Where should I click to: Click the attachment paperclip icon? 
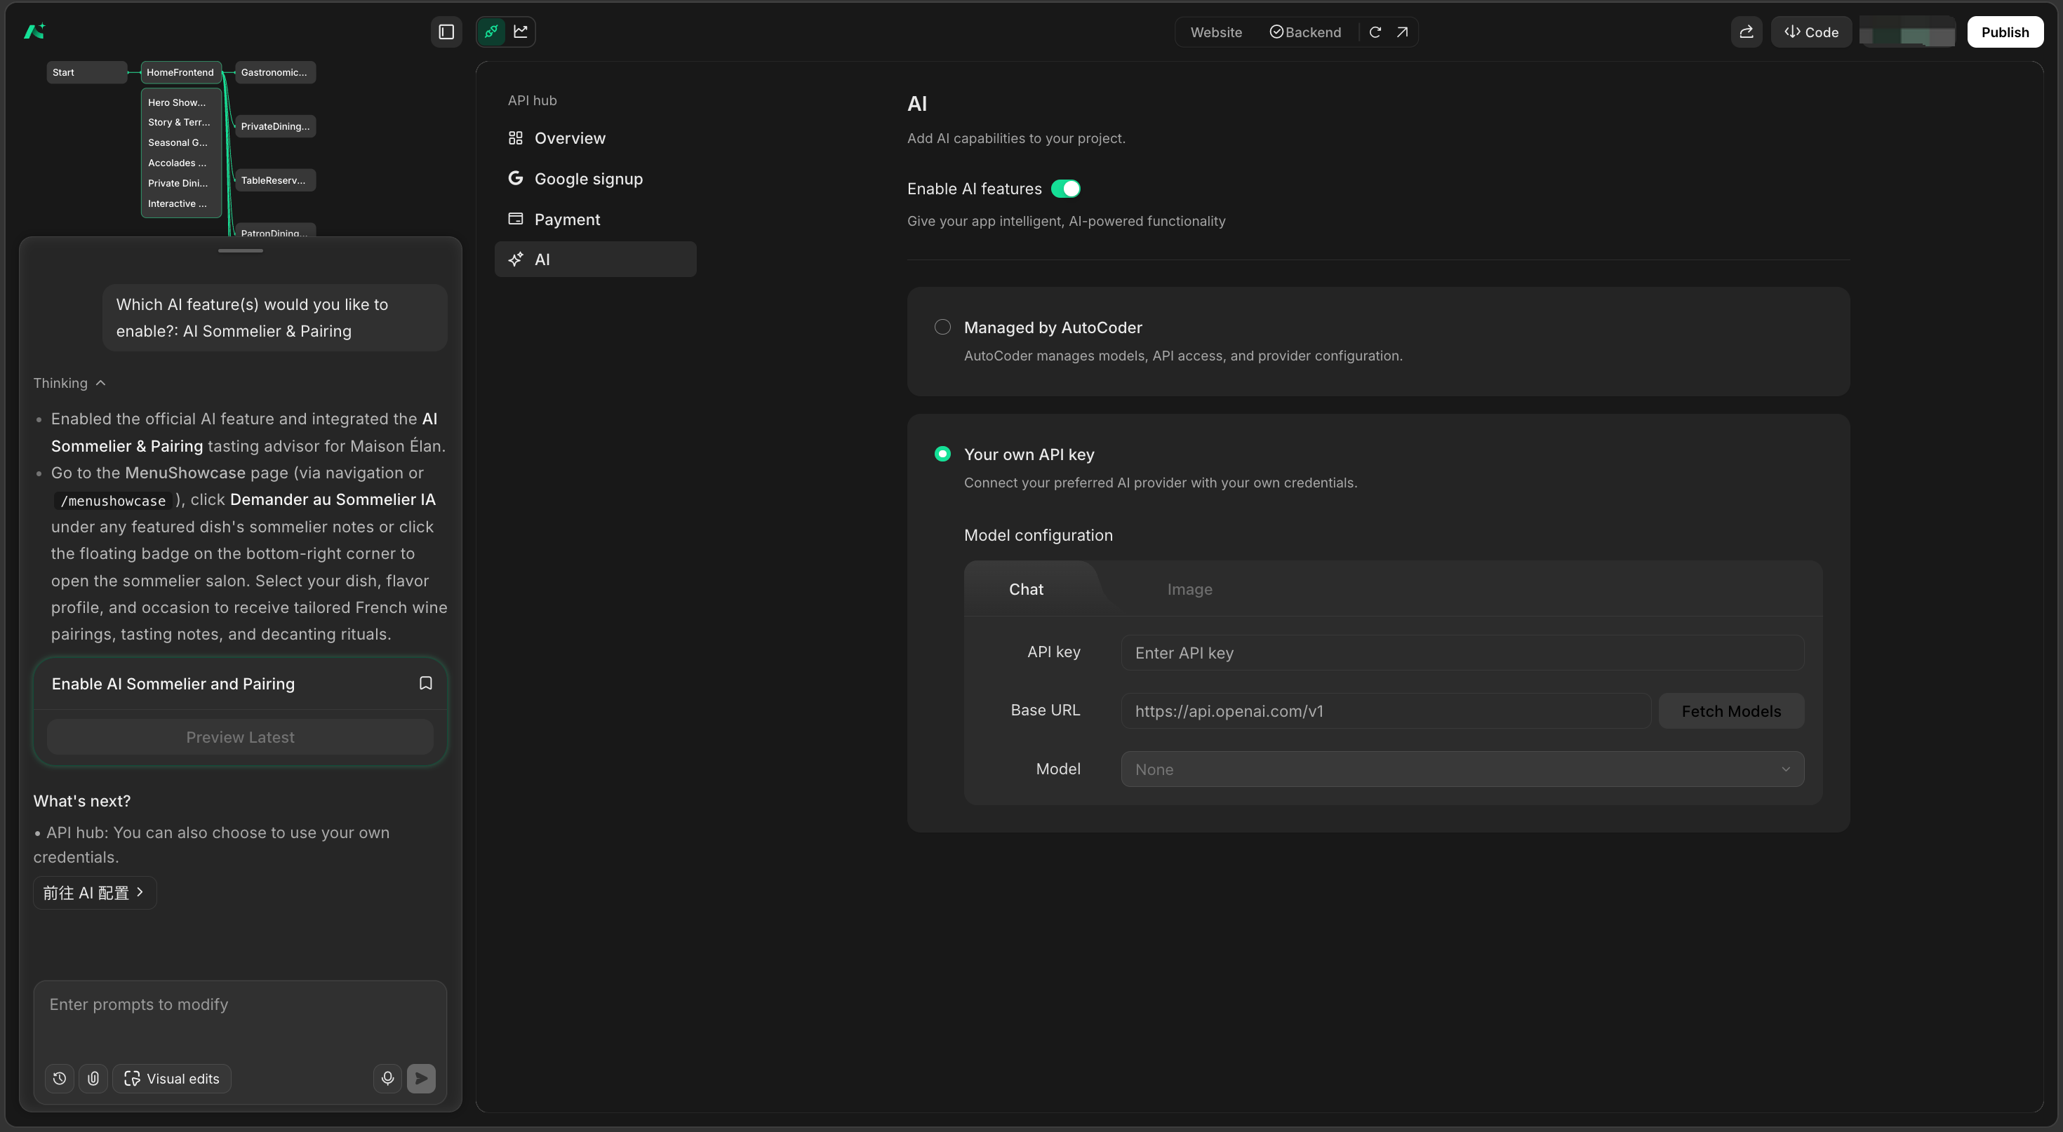tap(93, 1079)
